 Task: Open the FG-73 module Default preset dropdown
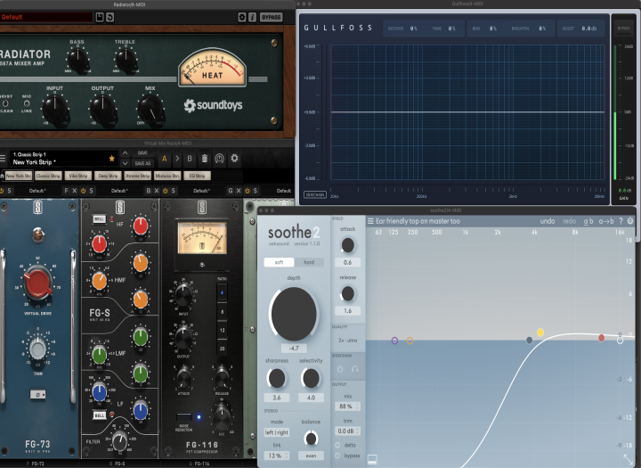coord(37,191)
